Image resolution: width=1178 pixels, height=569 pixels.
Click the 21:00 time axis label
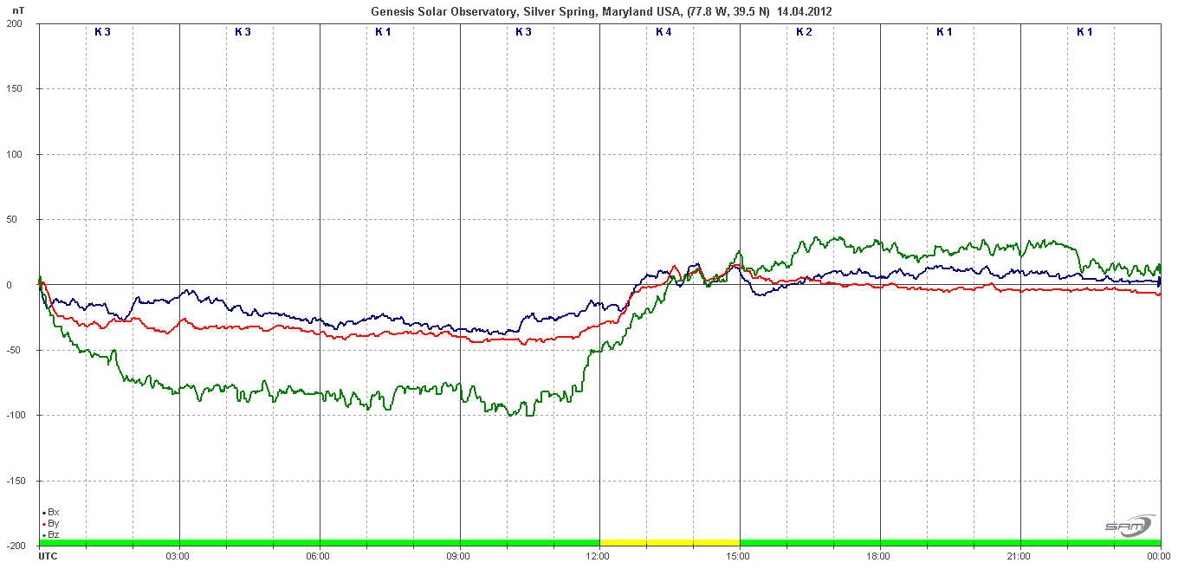(x=1020, y=556)
